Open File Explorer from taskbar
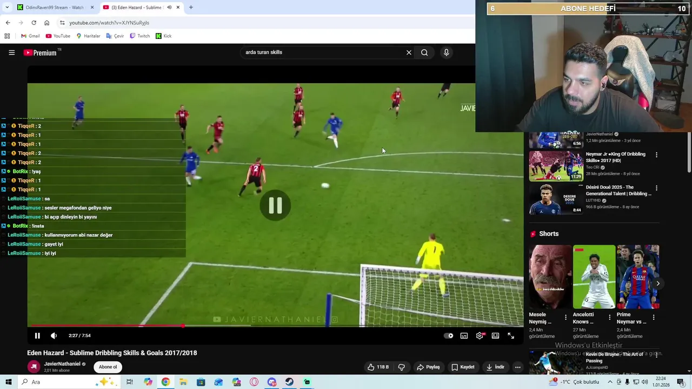 click(183, 382)
